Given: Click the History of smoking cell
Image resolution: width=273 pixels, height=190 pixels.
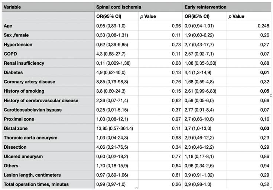Looking at the screenshot, I should coord(24,91).
